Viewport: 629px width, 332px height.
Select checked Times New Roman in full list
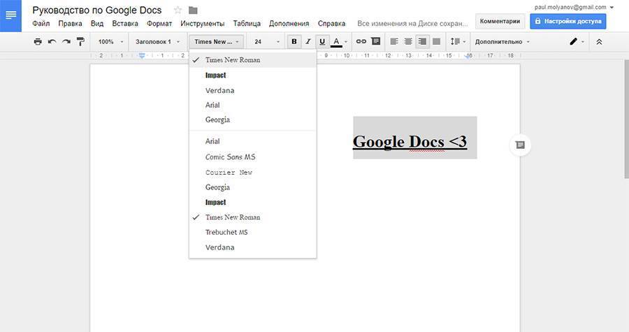pyautogui.click(x=253, y=217)
